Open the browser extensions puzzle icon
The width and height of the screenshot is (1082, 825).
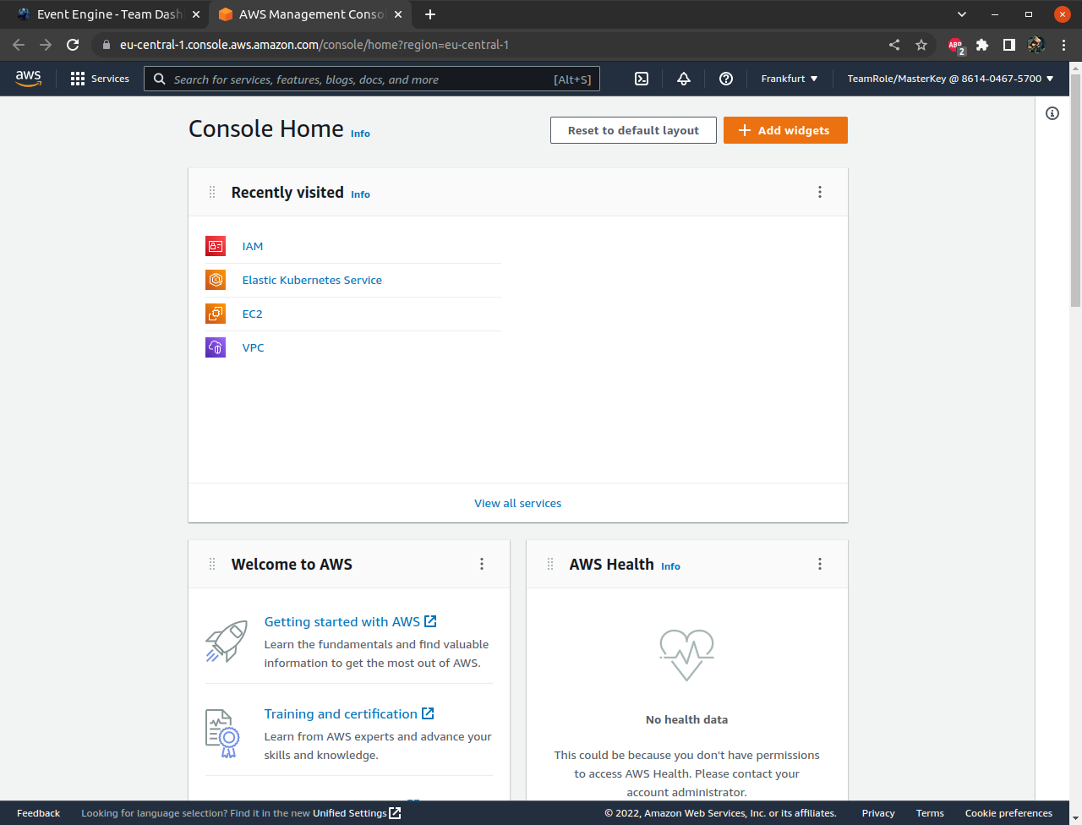tap(982, 45)
